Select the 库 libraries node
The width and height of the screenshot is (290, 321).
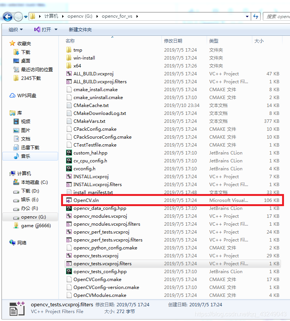tap(16, 113)
